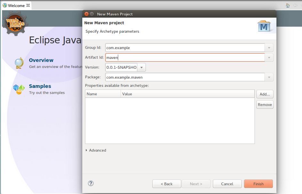Open the Package dropdown arrow
This screenshot has height=194, width=302.
269,77
